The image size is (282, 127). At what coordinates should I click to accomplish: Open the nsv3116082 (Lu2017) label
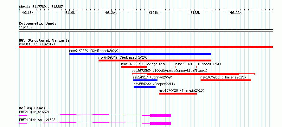[x=37, y=44]
